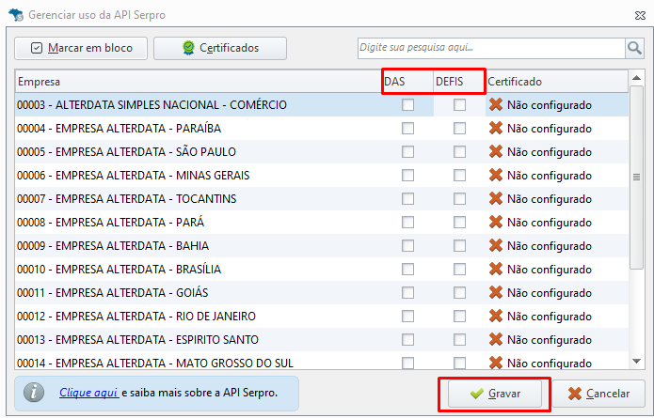Image resolution: width=654 pixels, height=418 pixels.
Task: Enable DAS for Empresa Alterdata Paraíba
Action: point(407,129)
